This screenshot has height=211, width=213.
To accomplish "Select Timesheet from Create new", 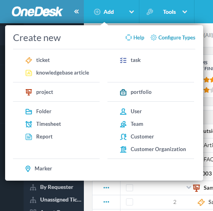I will click(x=48, y=124).
